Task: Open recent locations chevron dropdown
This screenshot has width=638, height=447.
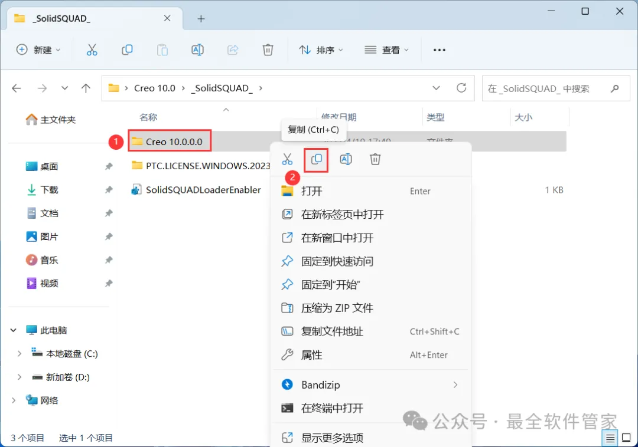Action: pyautogui.click(x=64, y=88)
